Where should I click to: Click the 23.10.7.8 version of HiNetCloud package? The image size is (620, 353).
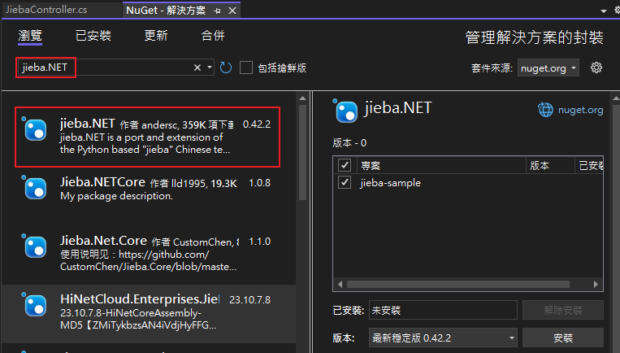click(x=250, y=300)
